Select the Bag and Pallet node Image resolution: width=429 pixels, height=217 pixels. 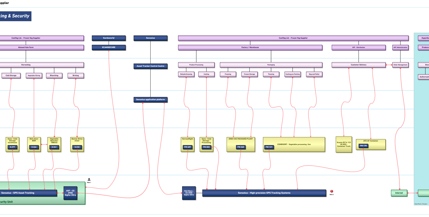[314, 74]
